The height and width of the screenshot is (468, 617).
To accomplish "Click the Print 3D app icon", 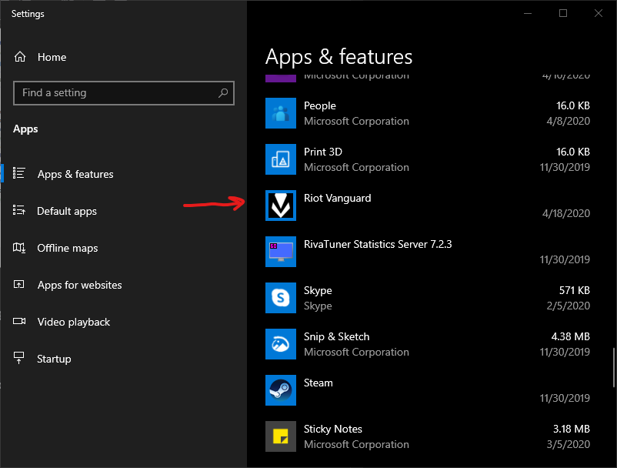I will coord(281,159).
